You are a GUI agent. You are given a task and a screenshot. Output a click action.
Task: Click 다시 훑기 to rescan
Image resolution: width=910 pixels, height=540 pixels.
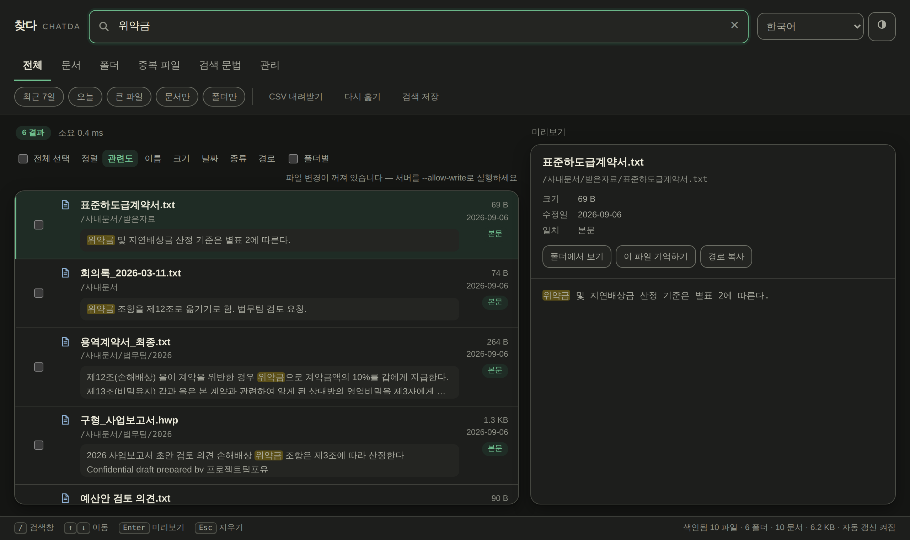tap(363, 97)
